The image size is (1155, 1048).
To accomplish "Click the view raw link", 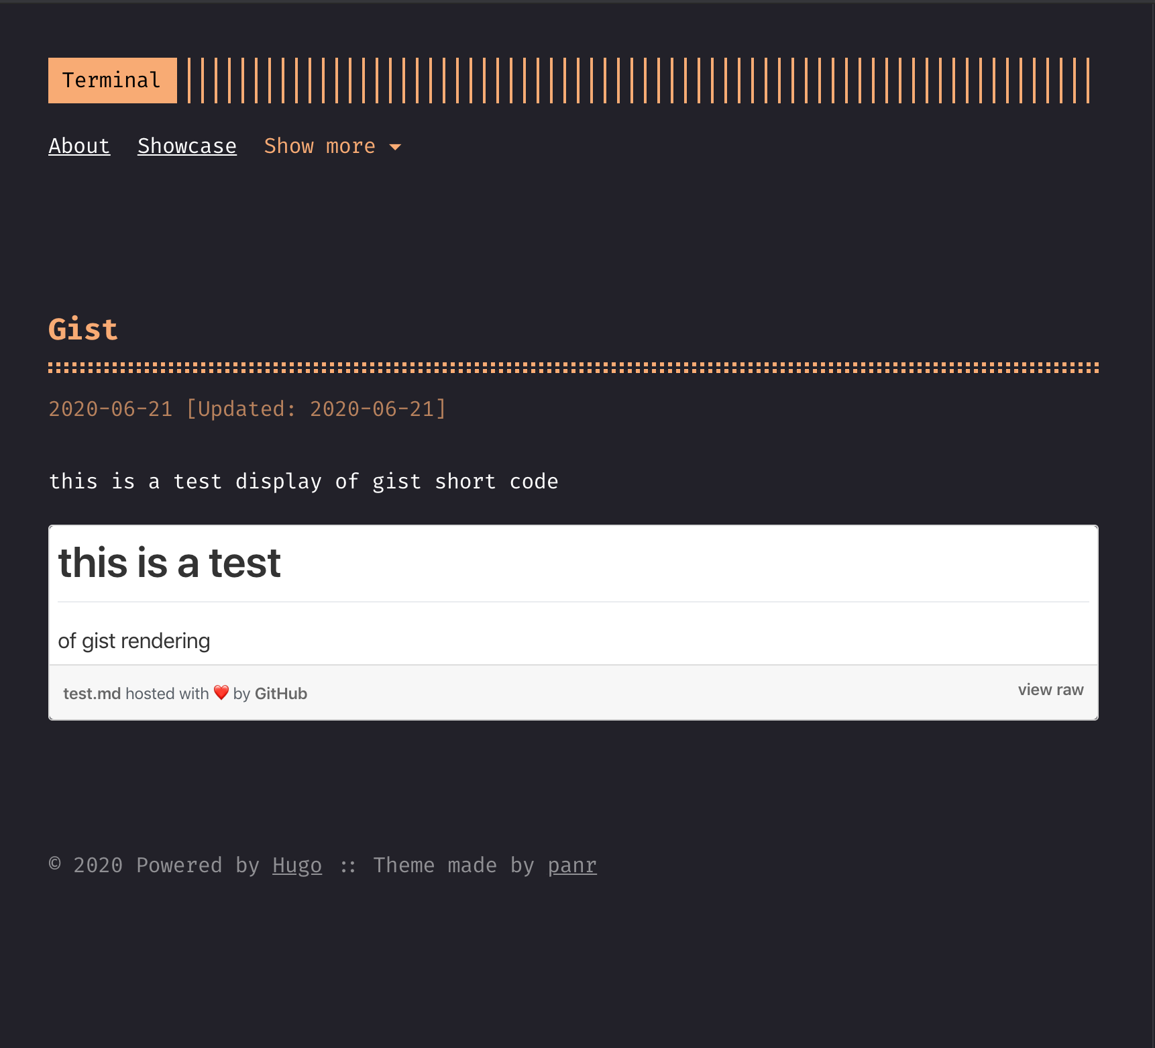I will (1050, 690).
